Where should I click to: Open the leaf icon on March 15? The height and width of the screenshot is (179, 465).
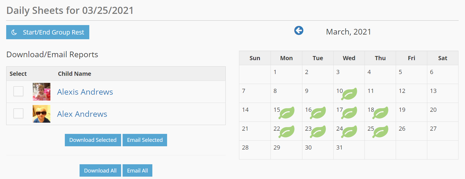(x=287, y=113)
